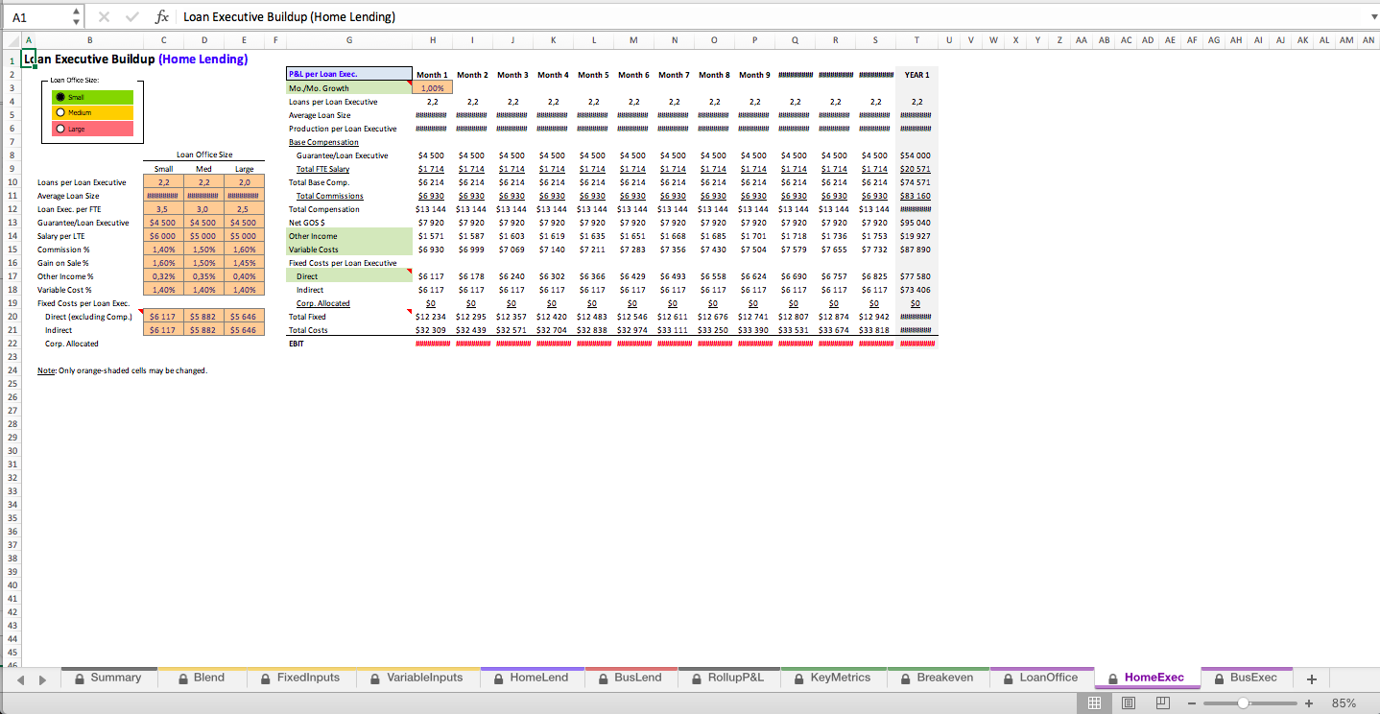
Task: Zoom out with the minus icon
Action: [x=1192, y=703]
